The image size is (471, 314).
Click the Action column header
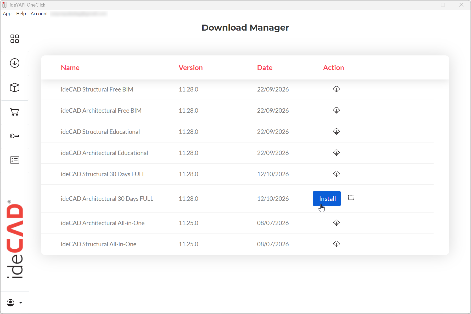334,68
